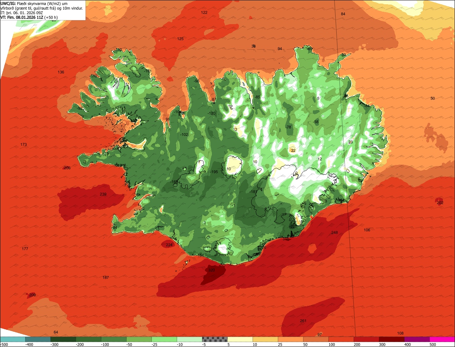Click the '173' value on the western sea
Screen dimensions: 455x347
24,144
